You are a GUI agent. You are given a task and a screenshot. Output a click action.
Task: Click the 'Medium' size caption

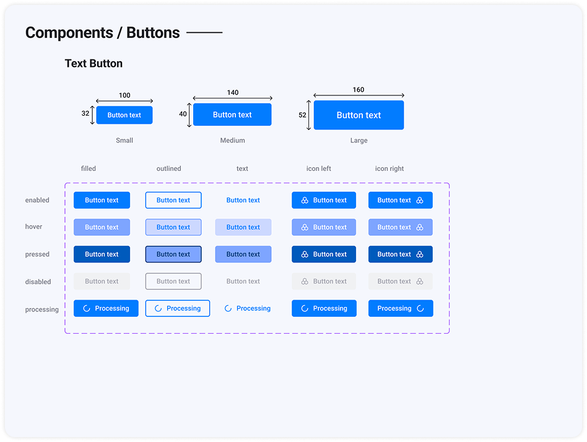[x=232, y=141]
